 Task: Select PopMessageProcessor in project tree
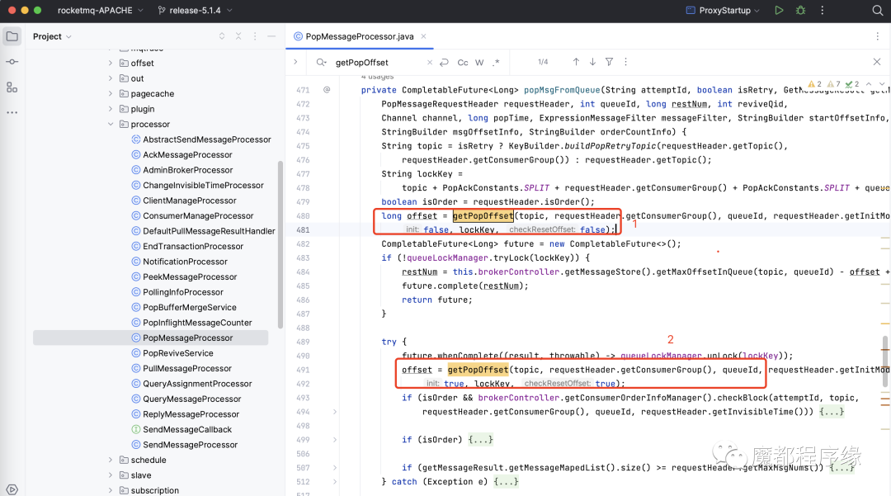[x=187, y=338]
